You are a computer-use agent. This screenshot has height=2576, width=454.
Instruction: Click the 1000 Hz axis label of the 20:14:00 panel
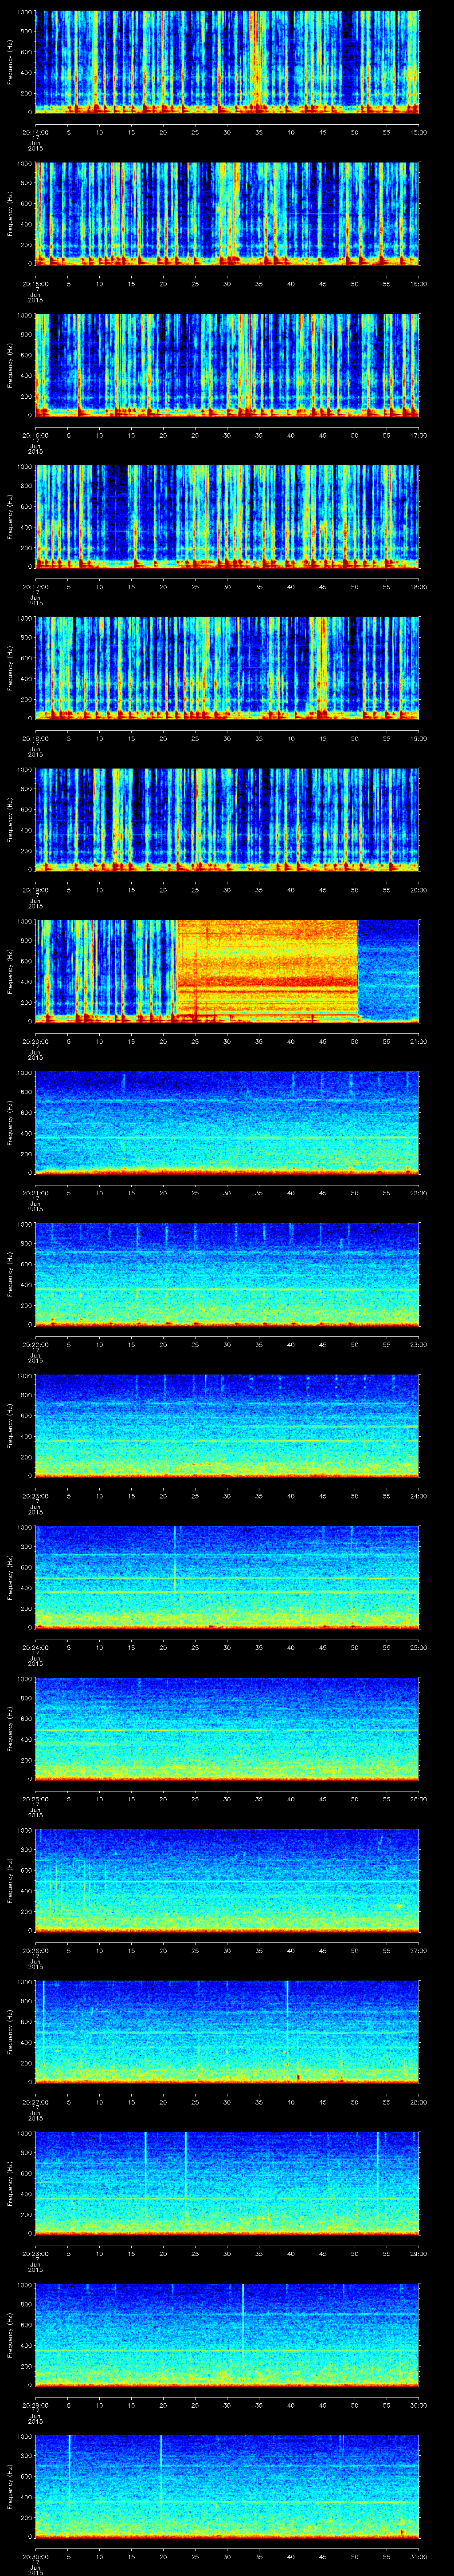click(24, 12)
